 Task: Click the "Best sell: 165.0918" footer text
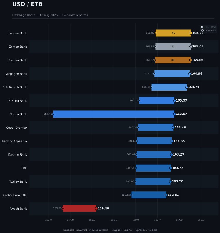[75, 230]
